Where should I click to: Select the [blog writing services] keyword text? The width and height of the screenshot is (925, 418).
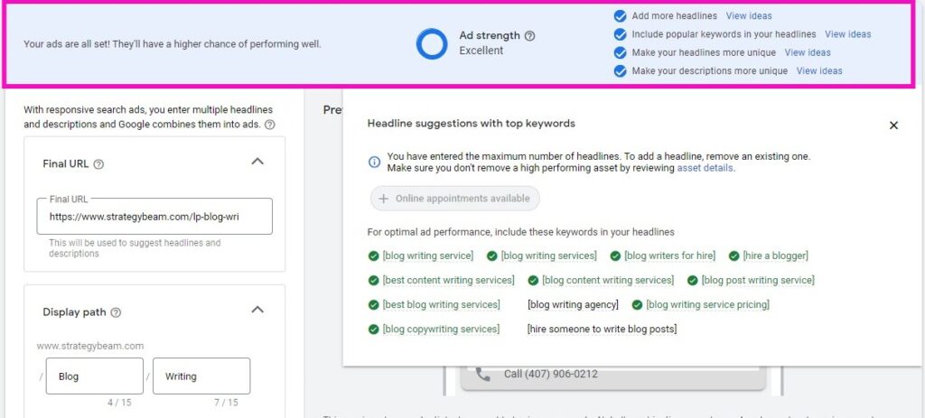pos(548,255)
